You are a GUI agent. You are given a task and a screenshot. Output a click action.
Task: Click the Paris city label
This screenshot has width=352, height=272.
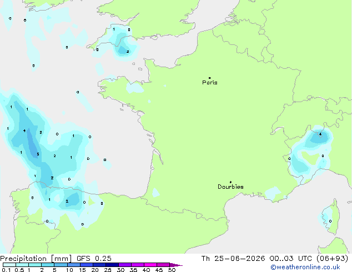[210, 82]
